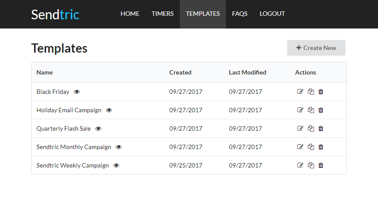Viewport: 378px width, 203px height.
Task: Edit the Black Friday template
Action: pos(300,92)
